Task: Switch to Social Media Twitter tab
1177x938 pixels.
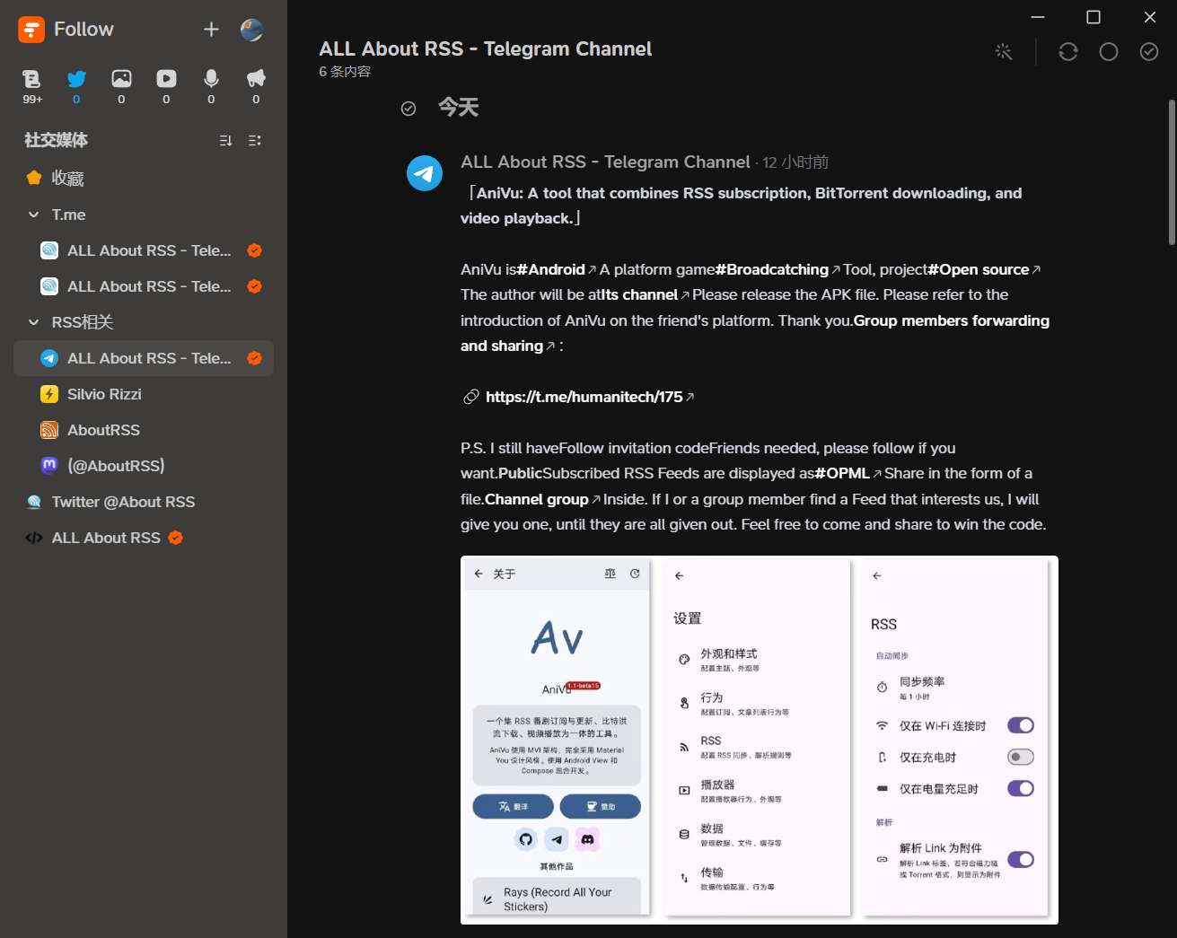Action: [x=76, y=86]
